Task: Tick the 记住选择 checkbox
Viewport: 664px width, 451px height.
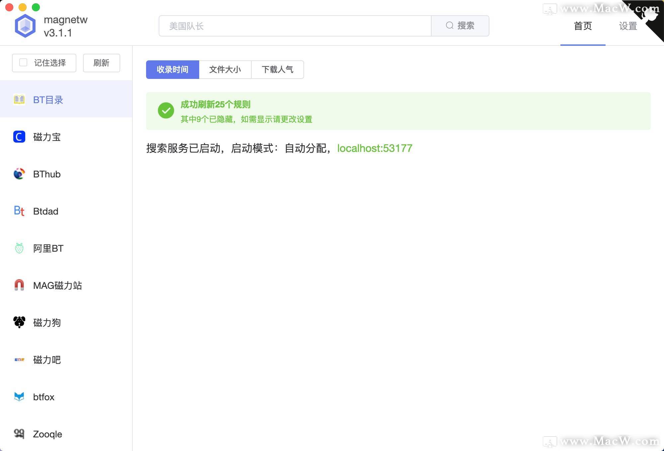Action: (23, 63)
